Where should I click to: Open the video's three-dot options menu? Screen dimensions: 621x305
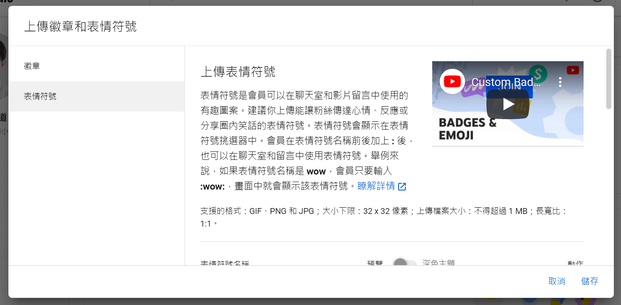point(560,82)
